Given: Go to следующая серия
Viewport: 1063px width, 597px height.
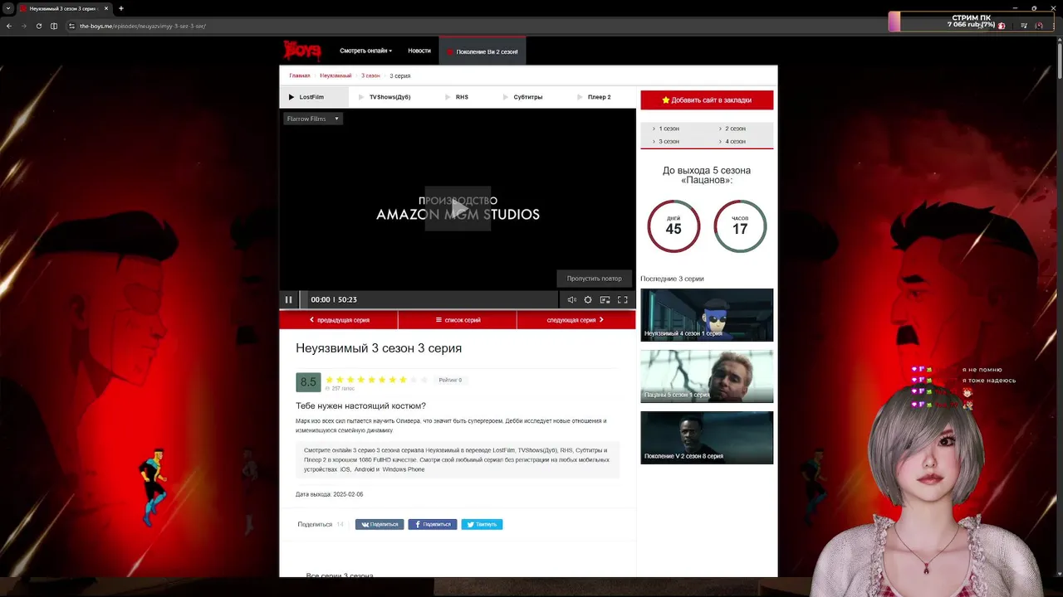Looking at the screenshot, I should (x=576, y=320).
